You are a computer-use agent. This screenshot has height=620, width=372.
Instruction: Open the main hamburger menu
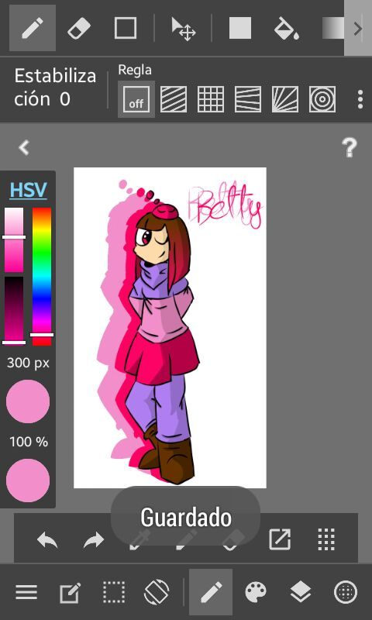point(26,592)
